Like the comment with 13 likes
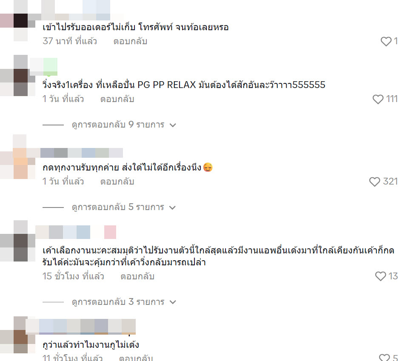This screenshot has width=408, height=361. [x=380, y=276]
